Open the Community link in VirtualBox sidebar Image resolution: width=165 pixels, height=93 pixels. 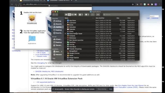tap(16, 51)
